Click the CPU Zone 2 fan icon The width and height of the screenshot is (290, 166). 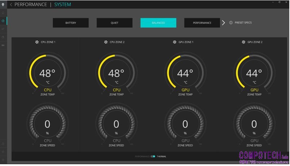[106, 42]
